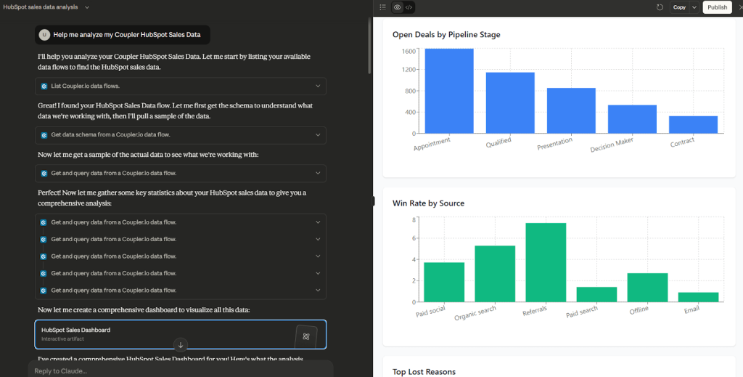Click the Organic search bar in Win Rate chart
This screenshot has height=377, width=743.
495,274
